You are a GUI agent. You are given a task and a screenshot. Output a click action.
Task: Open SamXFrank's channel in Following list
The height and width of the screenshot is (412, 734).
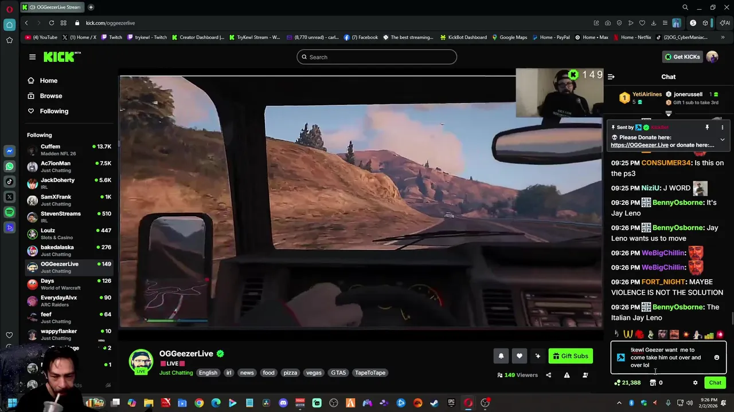click(x=69, y=200)
